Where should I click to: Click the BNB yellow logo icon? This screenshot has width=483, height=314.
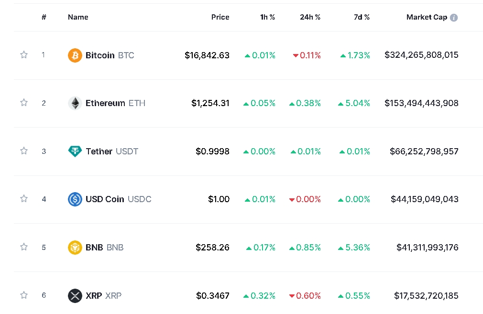(x=75, y=248)
